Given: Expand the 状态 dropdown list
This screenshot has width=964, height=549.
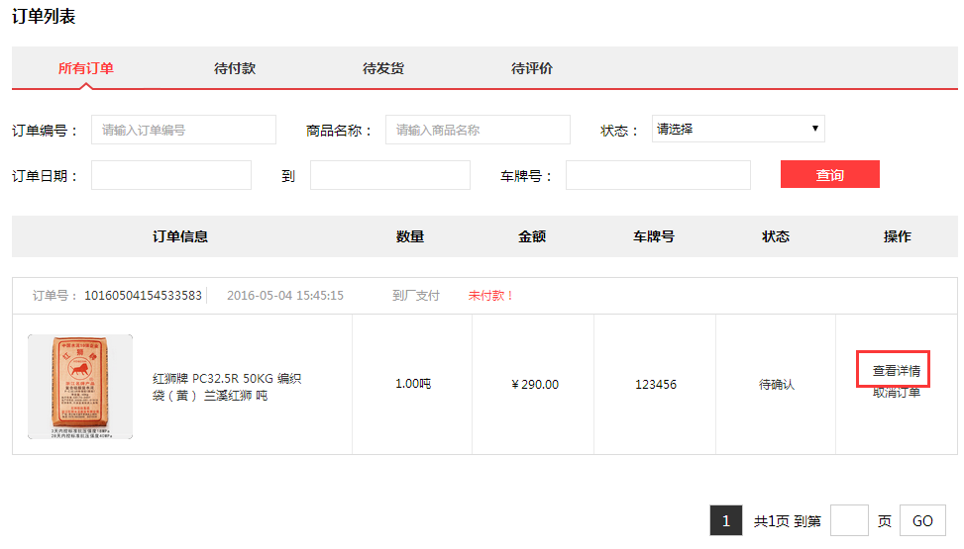Looking at the screenshot, I should coord(738,129).
